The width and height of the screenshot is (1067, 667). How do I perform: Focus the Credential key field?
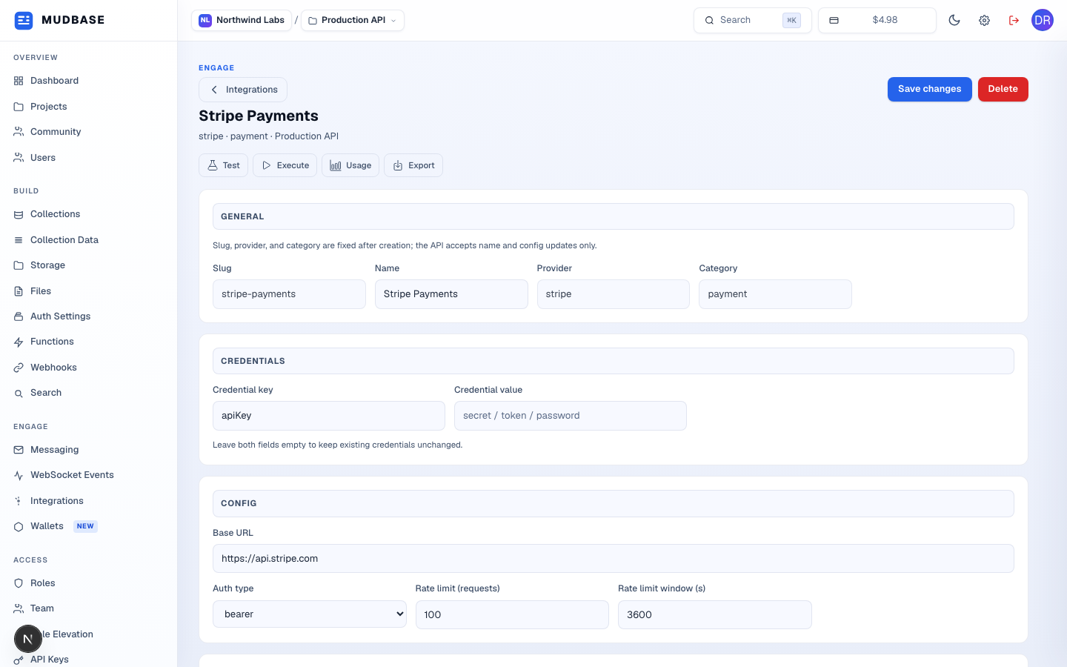click(x=329, y=416)
